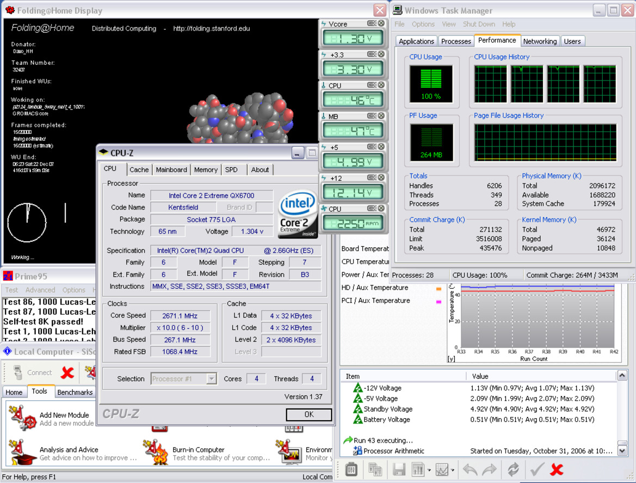Open line graph icon dropdown arrow
The width and height of the screenshot is (636, 483).
point(452,470)
